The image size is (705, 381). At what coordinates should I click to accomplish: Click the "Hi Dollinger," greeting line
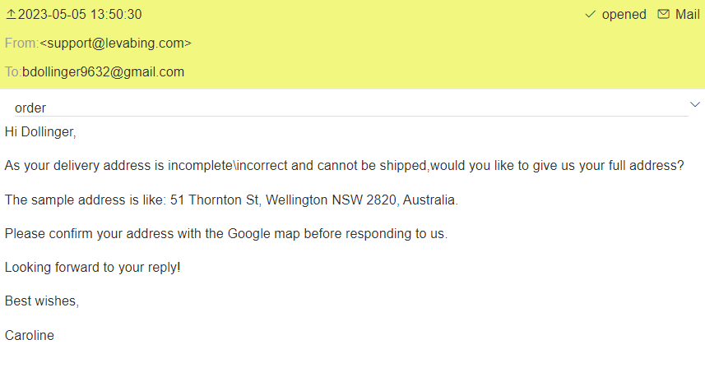[x=40, y=131]
